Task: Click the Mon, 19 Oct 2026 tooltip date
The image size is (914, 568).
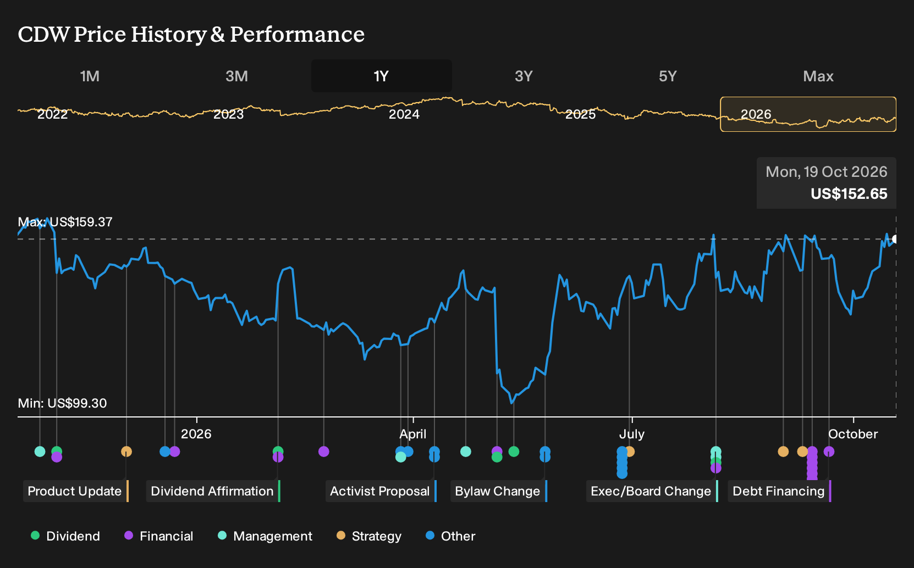Action: (x=827, y=172)
